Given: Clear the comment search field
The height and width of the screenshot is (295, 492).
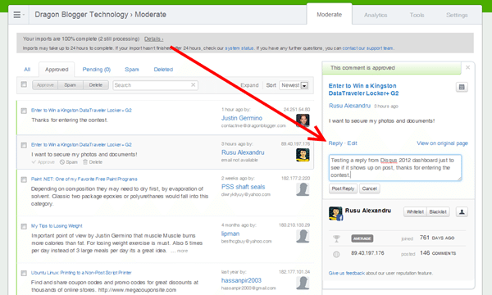Looking at the screenshot, I should 193,84.
